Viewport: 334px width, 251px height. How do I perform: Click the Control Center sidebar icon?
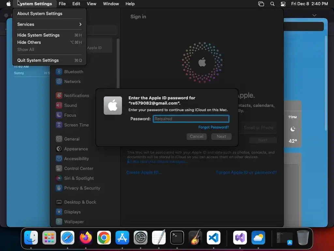point(59,168)
